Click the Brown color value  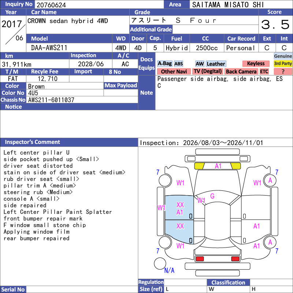coord(36,86)
